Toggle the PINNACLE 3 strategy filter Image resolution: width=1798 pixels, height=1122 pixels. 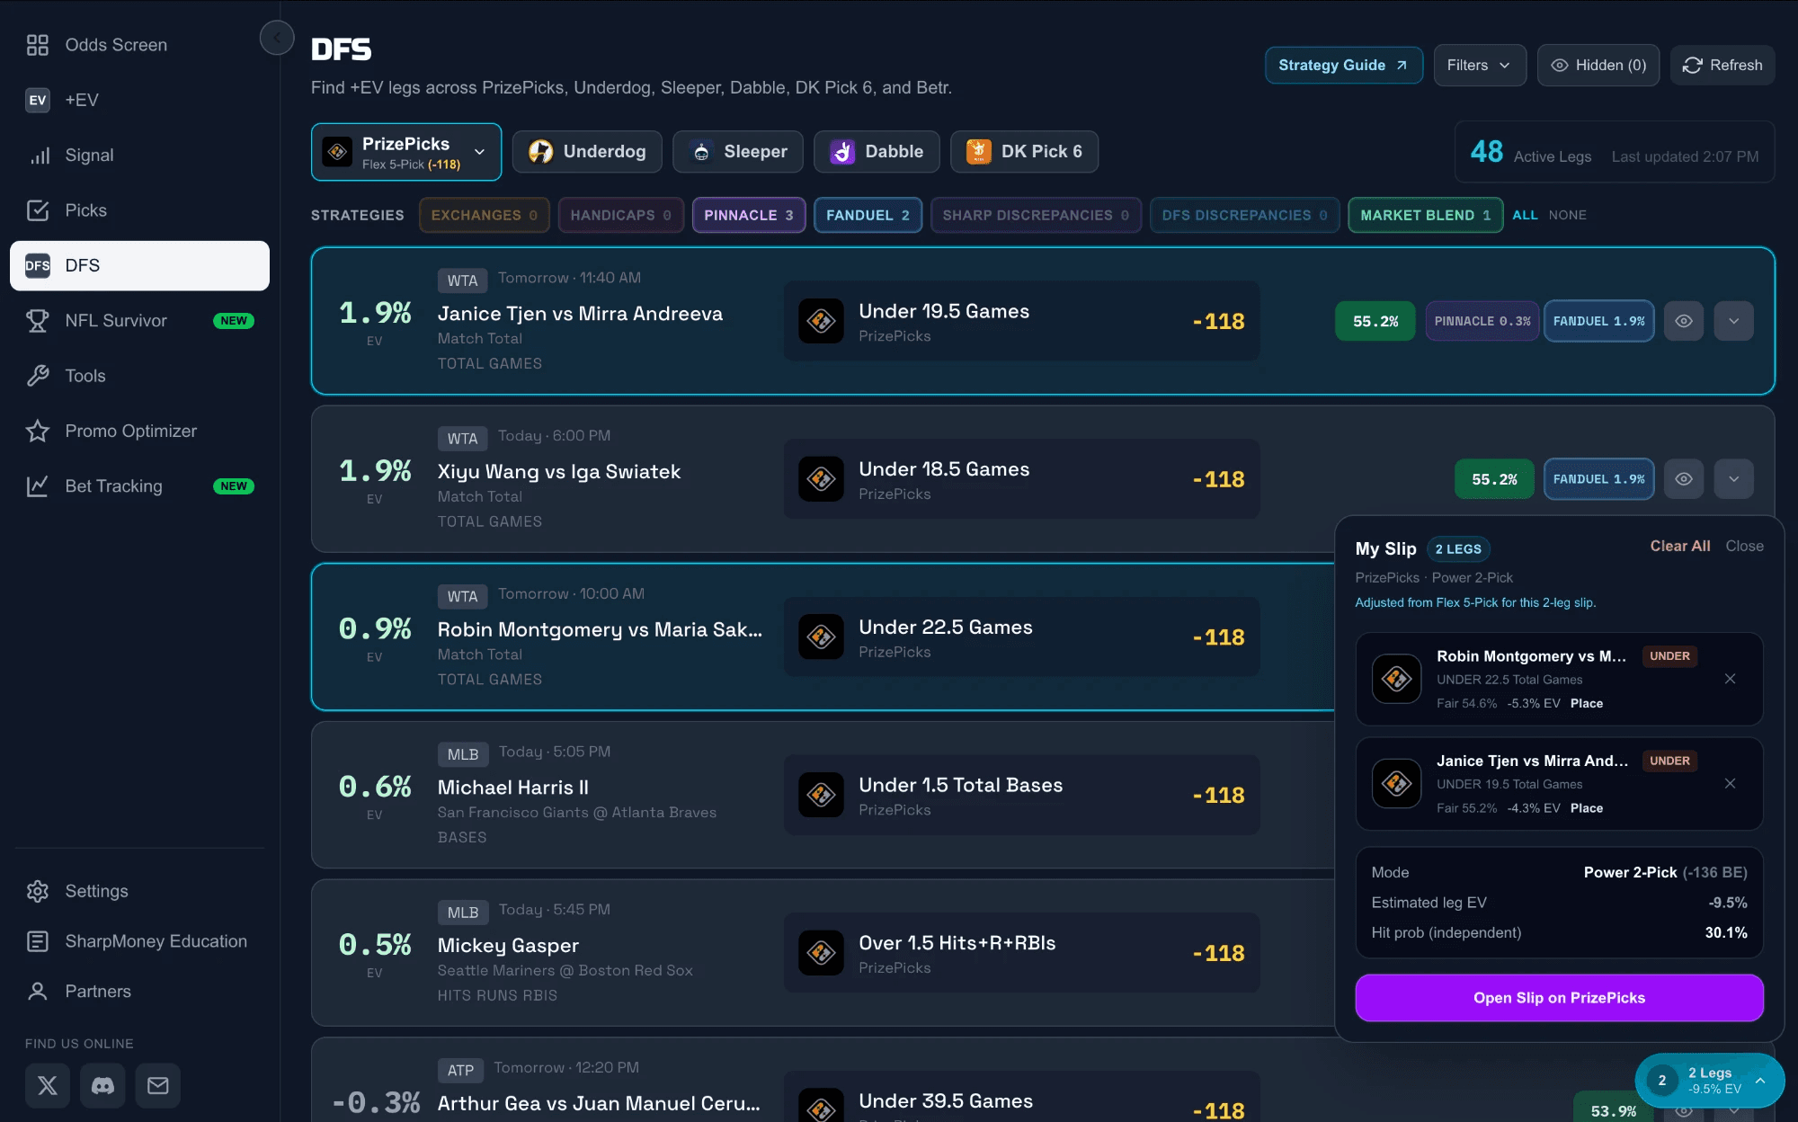(x=748, y=215)
